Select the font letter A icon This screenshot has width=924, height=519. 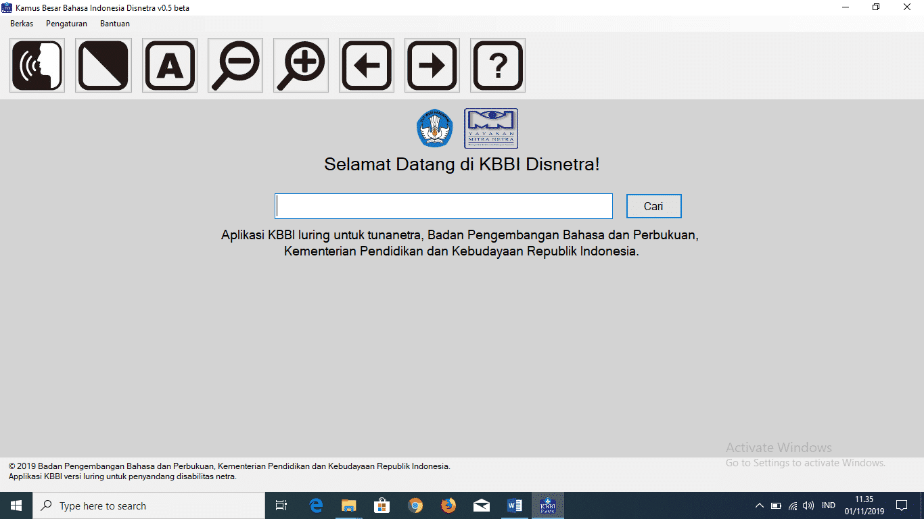(169, 66)
